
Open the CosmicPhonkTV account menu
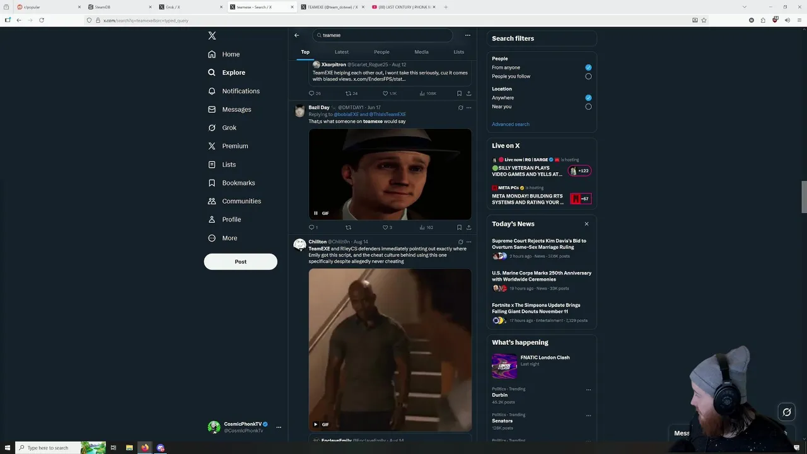point(245,427)
